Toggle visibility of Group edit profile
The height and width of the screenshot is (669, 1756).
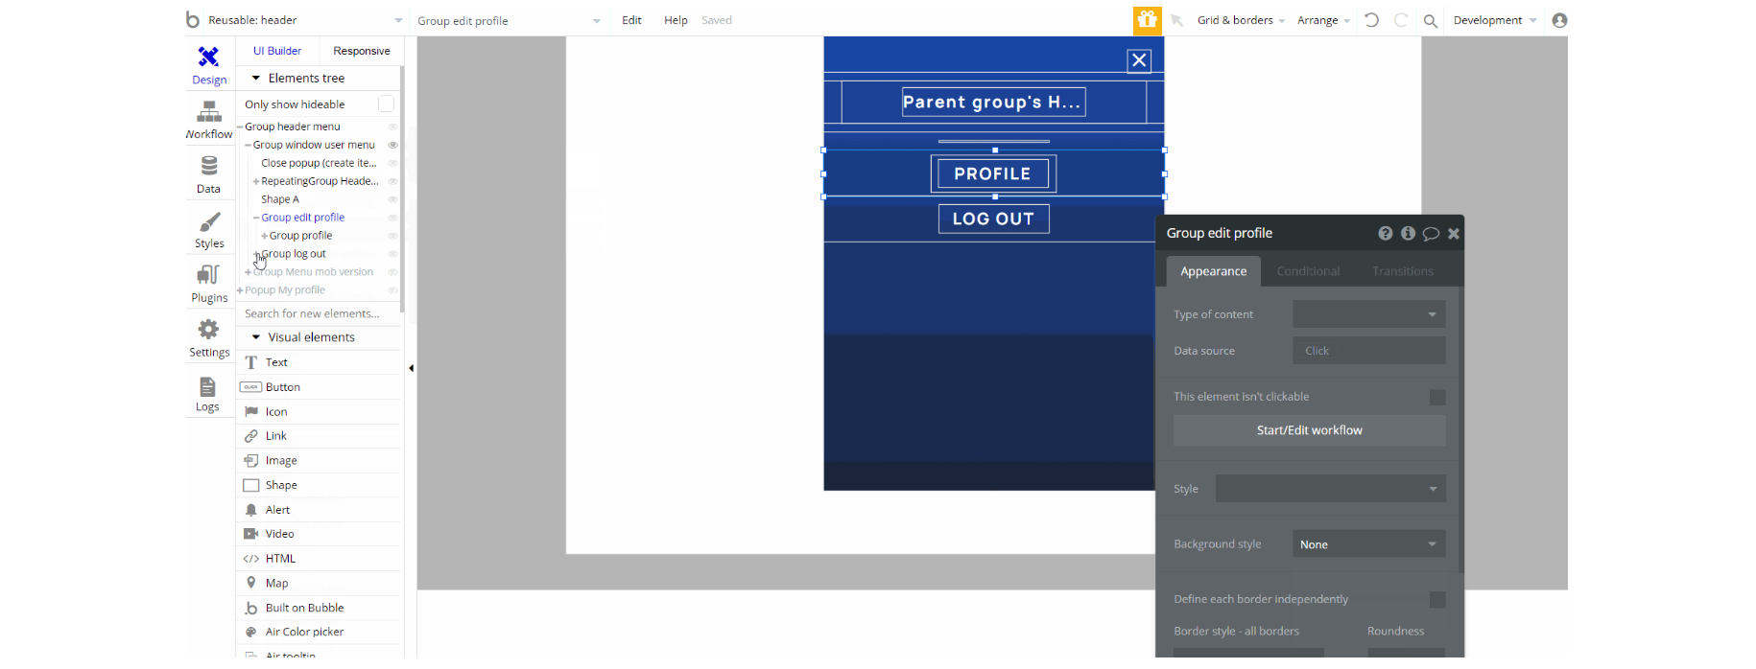[x=392, y=218]
